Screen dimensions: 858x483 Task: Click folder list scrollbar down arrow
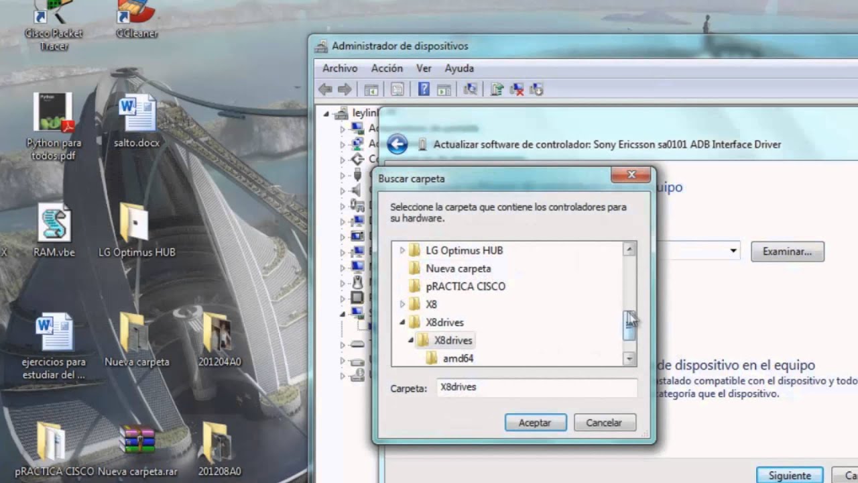[x=629, y=359]
